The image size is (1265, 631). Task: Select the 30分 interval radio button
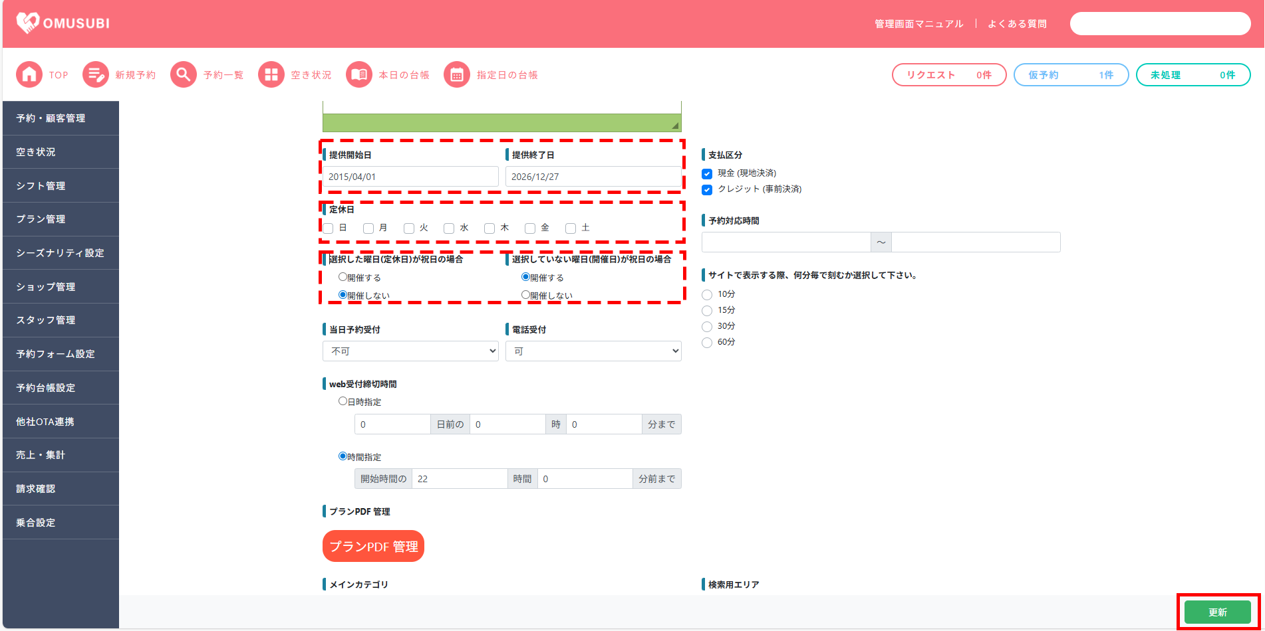click(707, 327)
